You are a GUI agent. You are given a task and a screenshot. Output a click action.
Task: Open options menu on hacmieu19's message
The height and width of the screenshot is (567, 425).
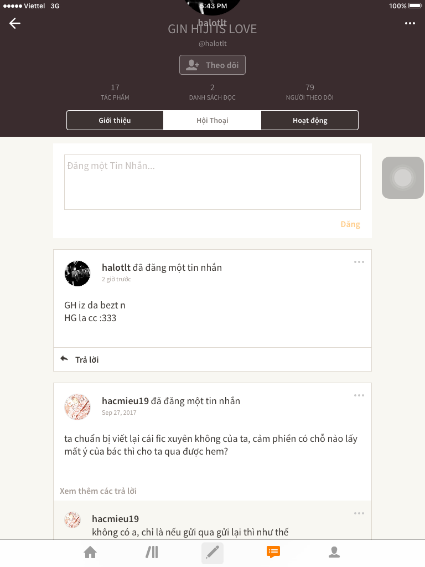(x=359, y=395)
